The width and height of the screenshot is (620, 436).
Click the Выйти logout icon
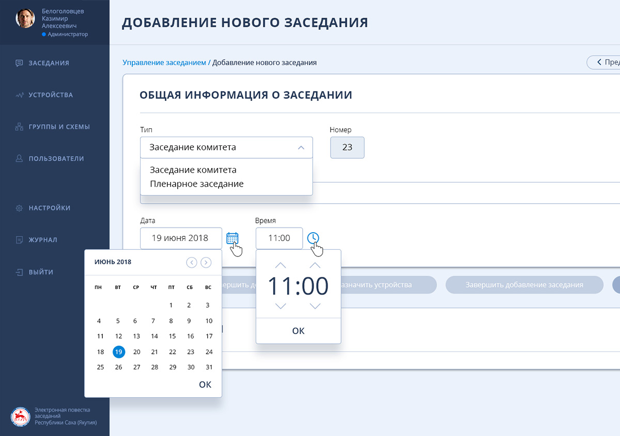click(19, 272)
